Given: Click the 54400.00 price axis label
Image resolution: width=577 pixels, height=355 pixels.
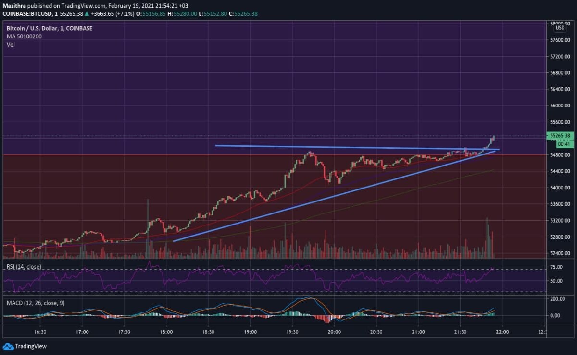Looking at the screenshot, I should point(561,171).
